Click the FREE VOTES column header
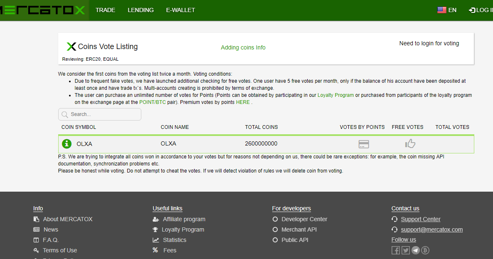This screenshot has height=259, width=493. pyautogui.click(x=407, y=127)
